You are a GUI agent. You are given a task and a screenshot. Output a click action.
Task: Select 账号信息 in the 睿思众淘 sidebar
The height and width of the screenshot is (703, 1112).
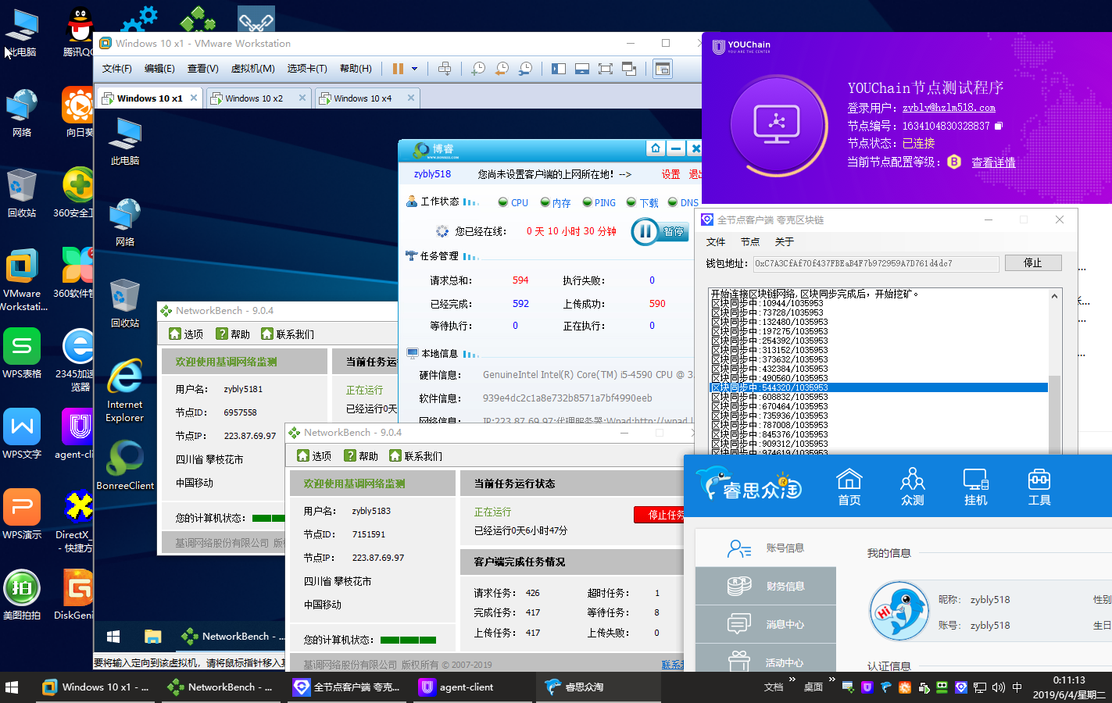[766, 548]
